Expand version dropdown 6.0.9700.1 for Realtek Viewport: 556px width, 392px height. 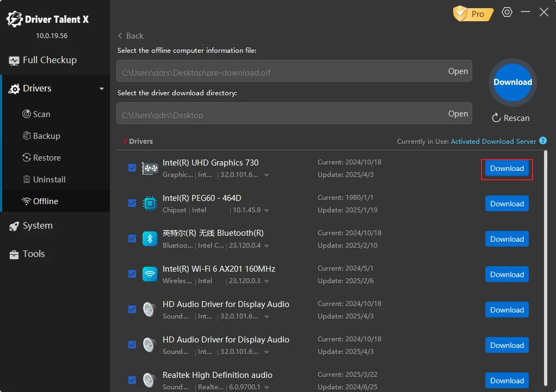(266, 388)
